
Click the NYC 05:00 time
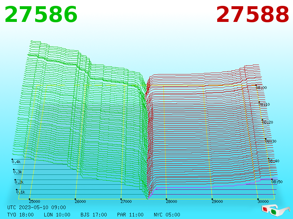click(x=167, y=215)
